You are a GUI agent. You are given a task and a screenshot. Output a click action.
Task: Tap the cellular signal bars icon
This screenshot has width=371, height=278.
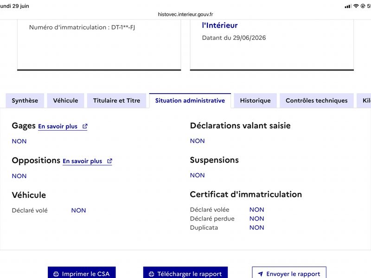point(348,6)
